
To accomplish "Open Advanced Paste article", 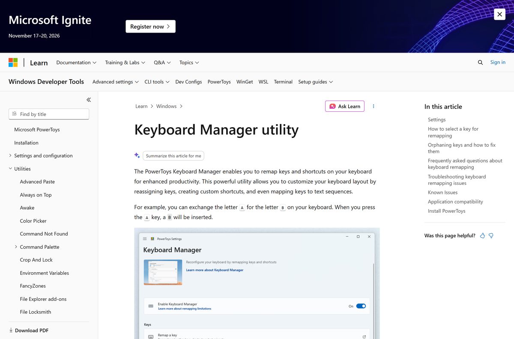I will pos(37,181).
